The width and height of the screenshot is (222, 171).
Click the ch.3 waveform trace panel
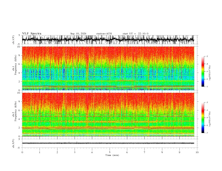click(x=108, y=143)
